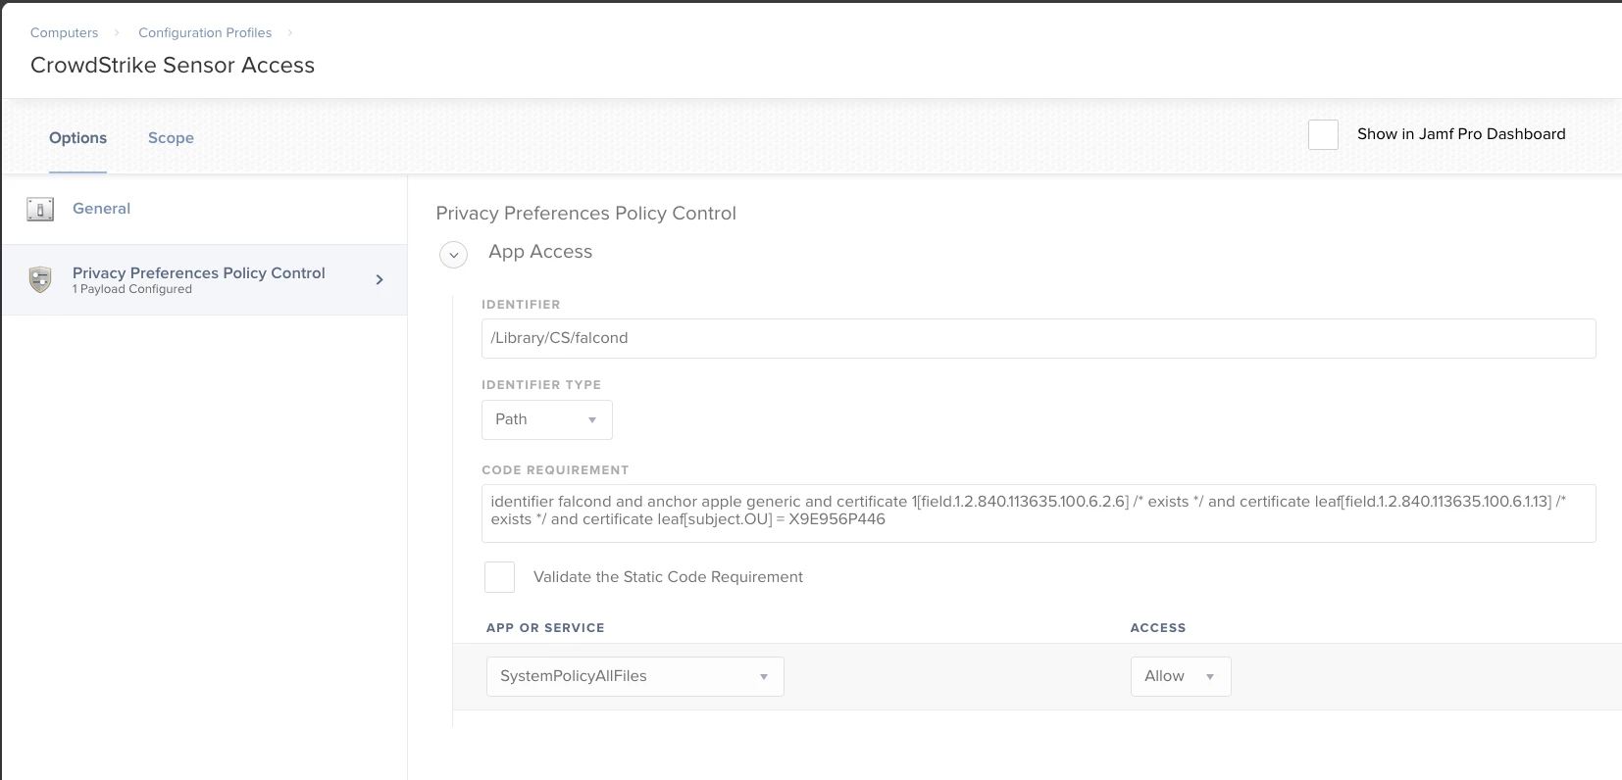Click the CrowdStrike Sensor Access title
The width and height of the screenshot is (1622, 780).
tap(173, 66)
